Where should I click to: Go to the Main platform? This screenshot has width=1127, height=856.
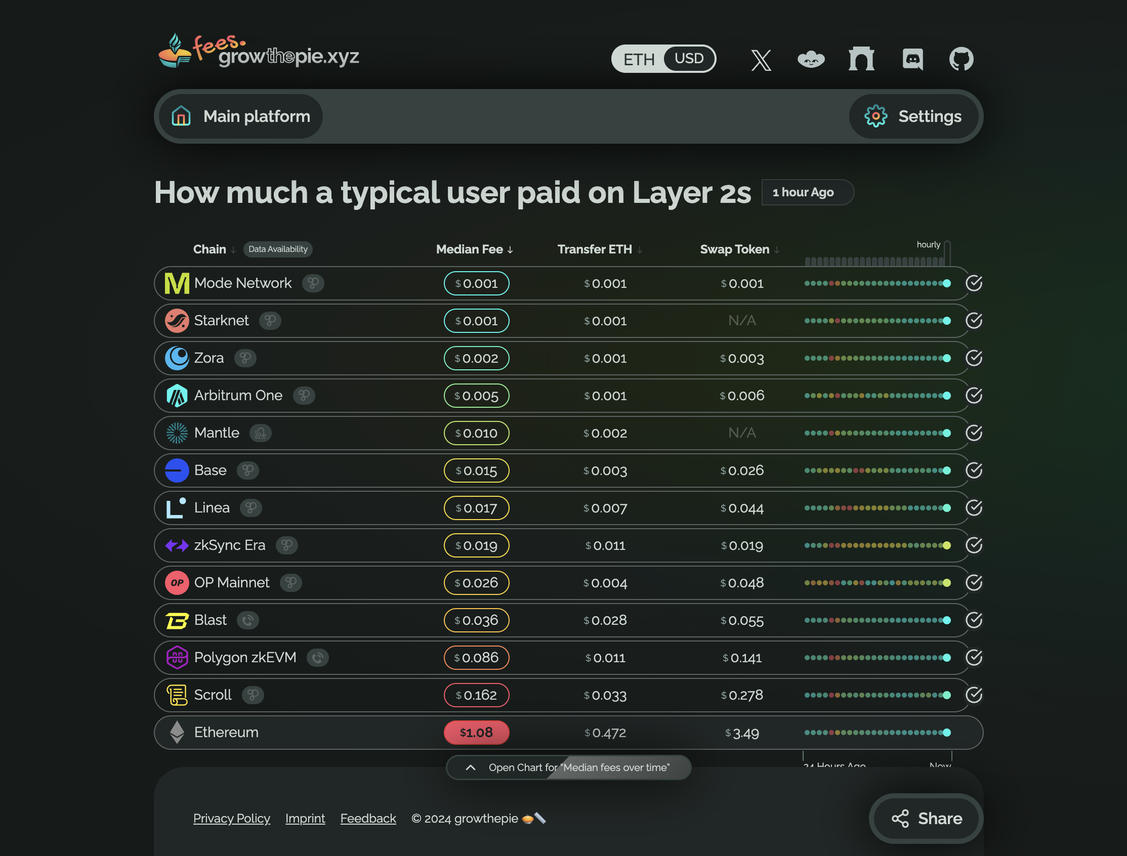(241, 117)
